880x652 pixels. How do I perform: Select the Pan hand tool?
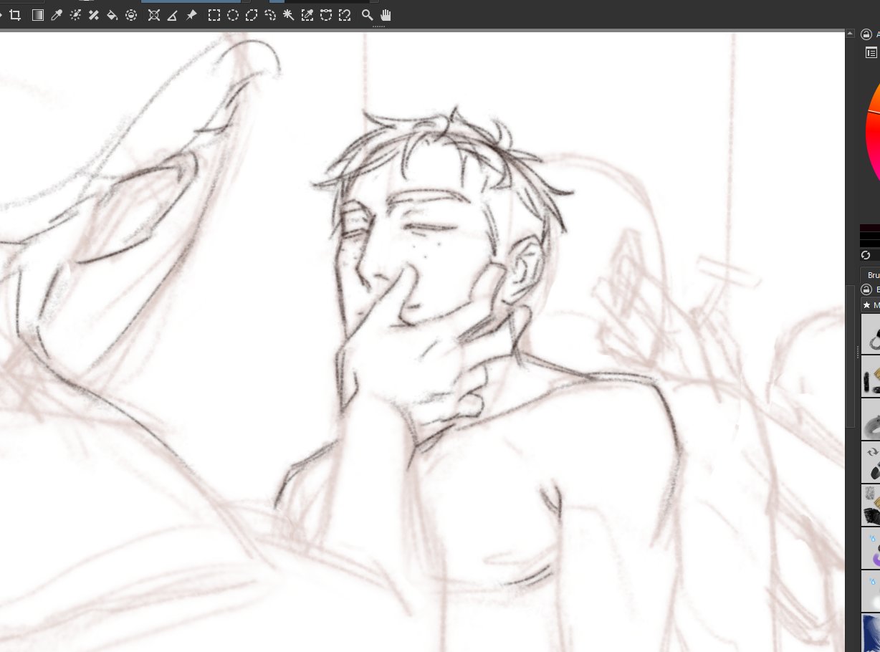coord(386,15)
